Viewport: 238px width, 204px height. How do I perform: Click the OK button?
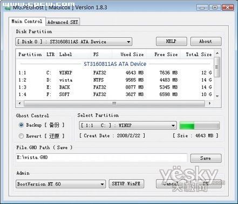(x=206, y=183)
